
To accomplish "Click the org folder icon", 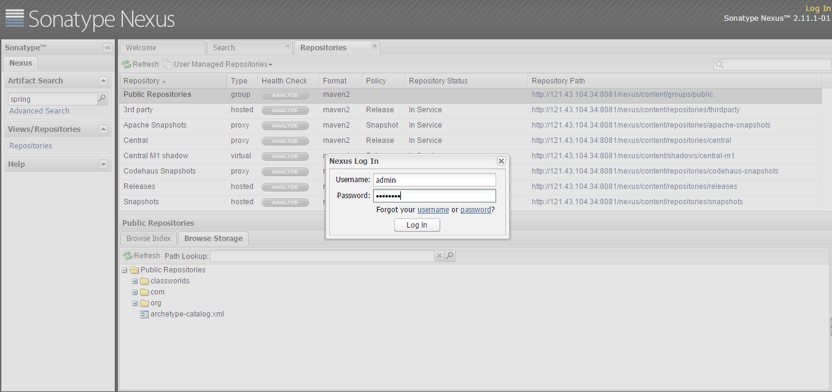I will click(x=145, y=303).
